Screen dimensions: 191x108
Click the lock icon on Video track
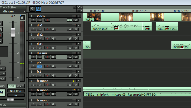coord(70,20)
